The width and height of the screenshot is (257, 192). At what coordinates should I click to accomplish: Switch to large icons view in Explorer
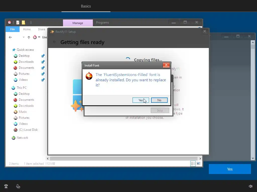click(199, 163)
